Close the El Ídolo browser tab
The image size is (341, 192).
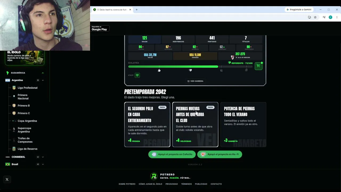click(130, 10)
